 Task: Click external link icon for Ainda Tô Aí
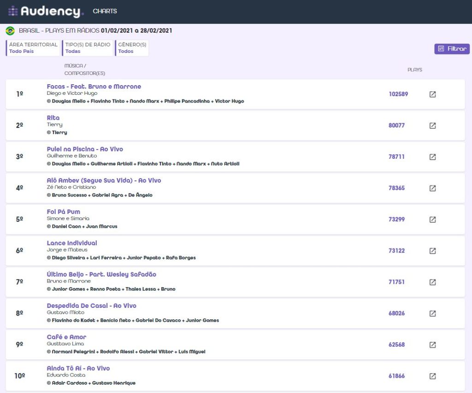click(x=432, y=376)
